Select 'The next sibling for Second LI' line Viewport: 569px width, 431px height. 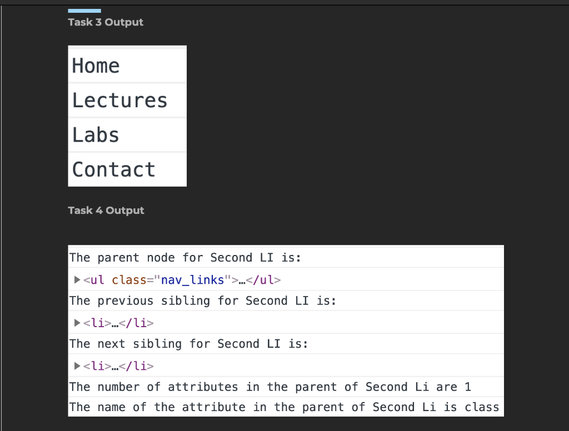(x=286, y=344)
